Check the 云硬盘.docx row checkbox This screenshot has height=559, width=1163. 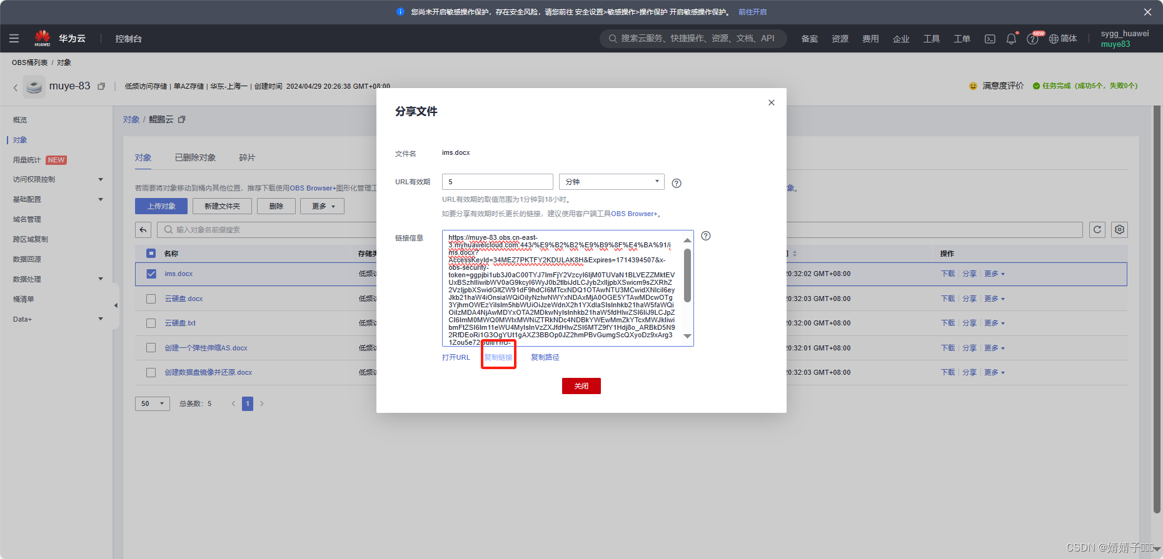click(151, 299)
